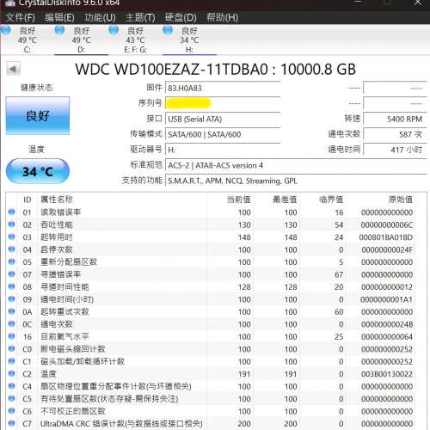The image size is (430, 430).
Task: Click status dot for attribute 07 寻道错误率
Action: (11, 274)
